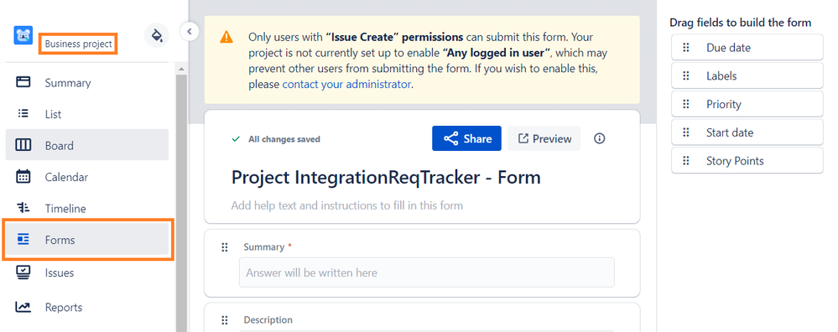The width and height of the screenshot is (838, 332).
Task: Open the Timeline view
Action: click(87, 208)
